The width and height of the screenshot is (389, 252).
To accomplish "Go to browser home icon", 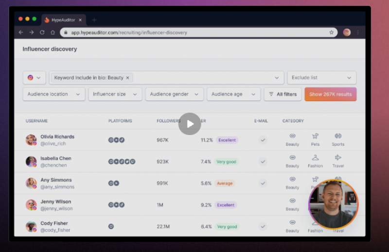I will [53, 32].
